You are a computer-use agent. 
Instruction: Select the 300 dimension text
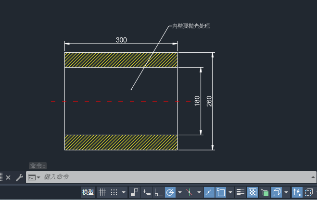(121, 40)
